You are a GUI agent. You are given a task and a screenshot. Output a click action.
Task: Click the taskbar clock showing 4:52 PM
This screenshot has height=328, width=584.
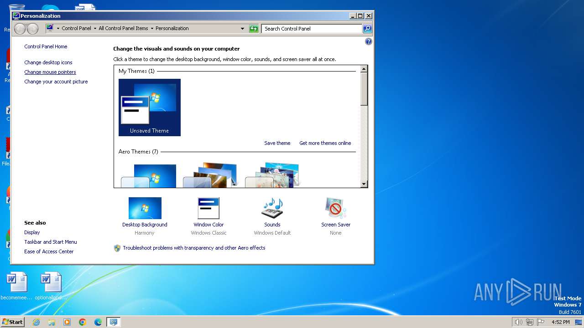point(560,322)
